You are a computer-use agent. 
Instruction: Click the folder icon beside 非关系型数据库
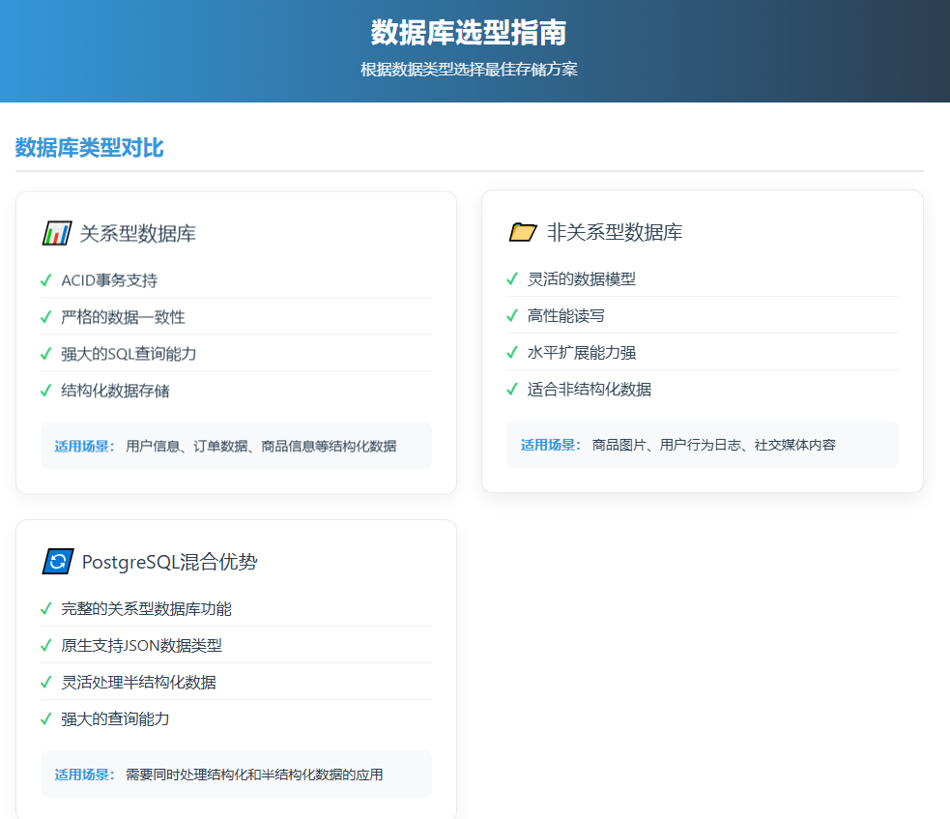point(523,232)
